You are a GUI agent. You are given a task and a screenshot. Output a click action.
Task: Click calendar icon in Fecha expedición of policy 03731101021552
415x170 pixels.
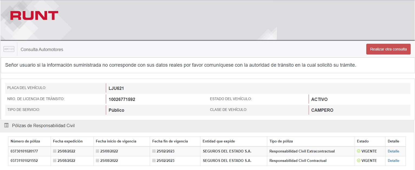pos(55,161)
